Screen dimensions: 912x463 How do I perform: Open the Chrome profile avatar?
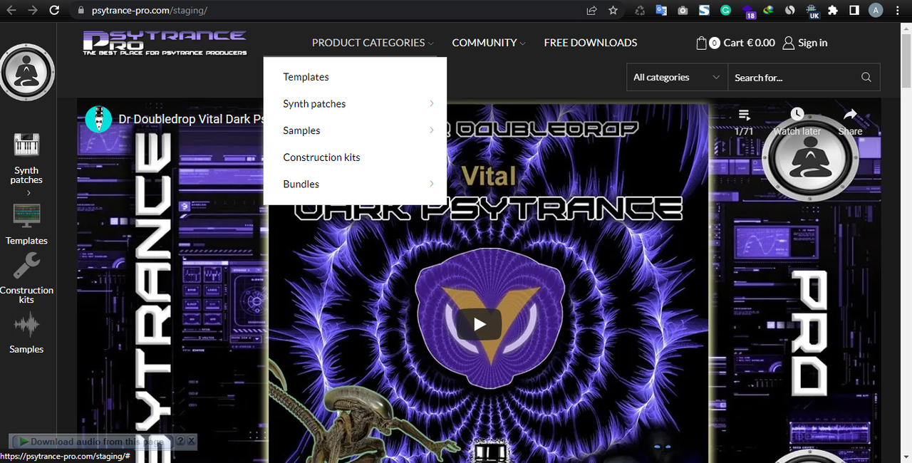[x=876, y=11]
